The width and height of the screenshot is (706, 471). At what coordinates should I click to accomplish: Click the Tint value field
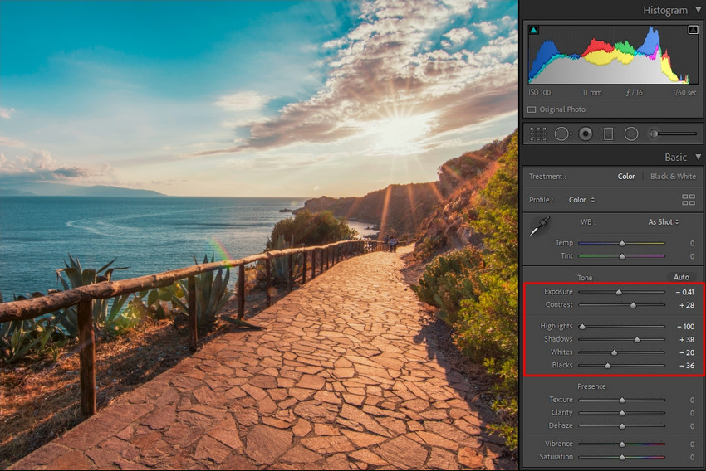tap(692, 256)
